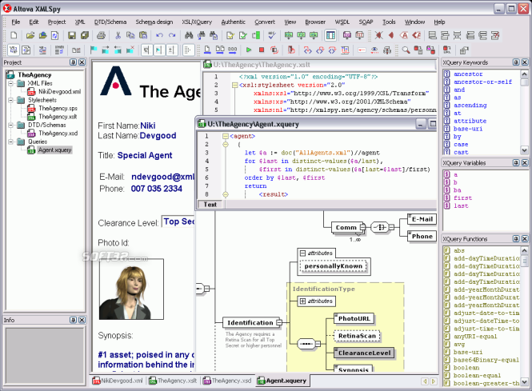Image resolution: width=532 pixels, height=391 pixels.
Task: Click the Undo arrow icon
Action: 159,35
